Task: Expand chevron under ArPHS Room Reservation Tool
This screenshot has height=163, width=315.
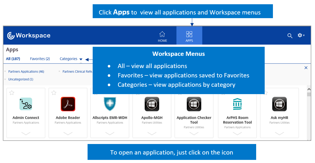Action: click(x=237, y=134)
